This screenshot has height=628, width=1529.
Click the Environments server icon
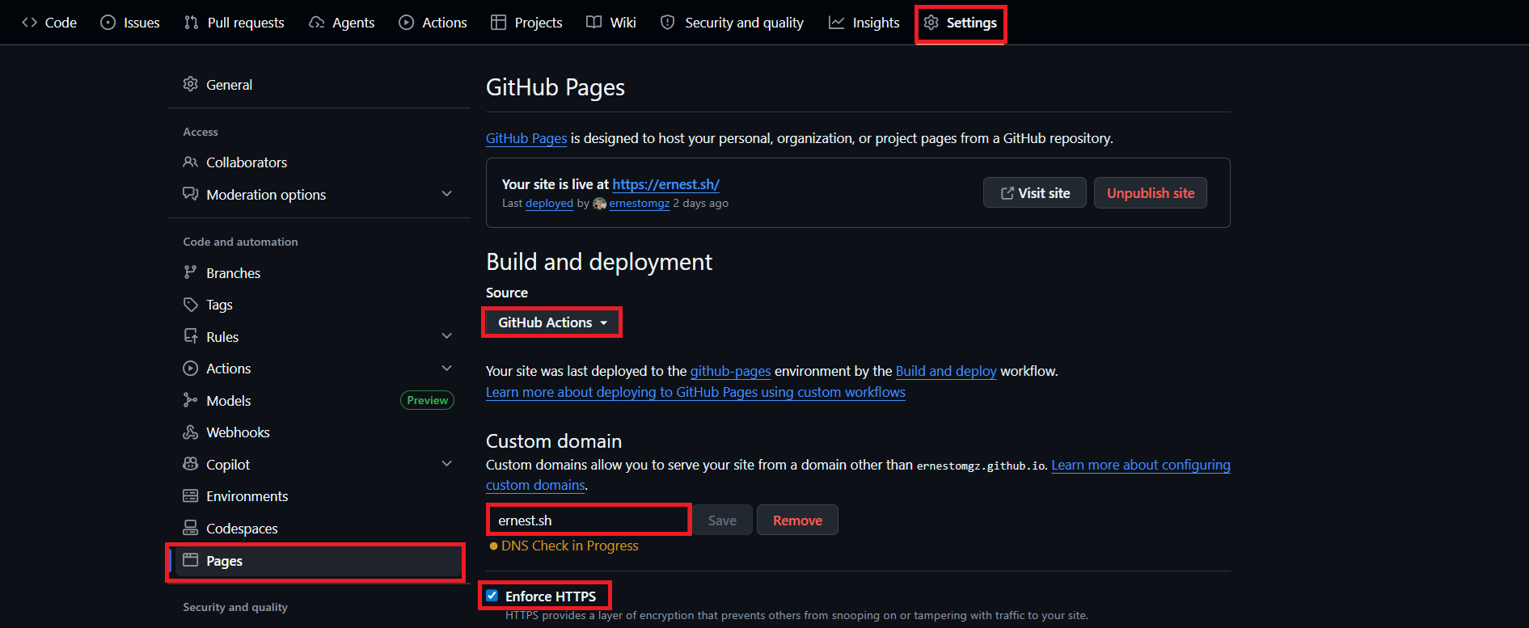coord(191,496)
